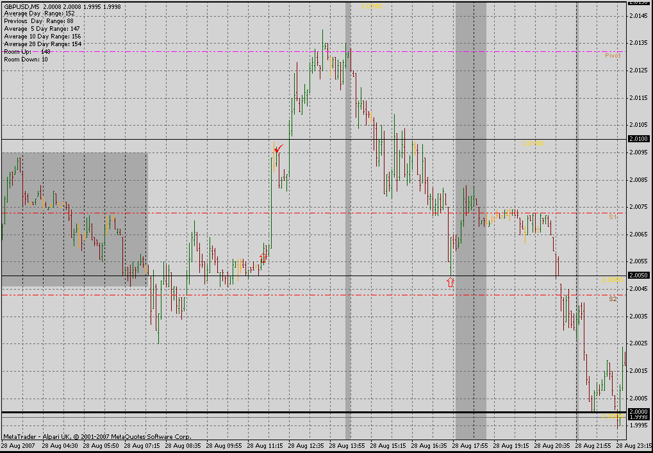Click the 28 Aug 16:35 time label
Image resolution: width=653 pixels, height=453 pixels.
pos(429,446)
